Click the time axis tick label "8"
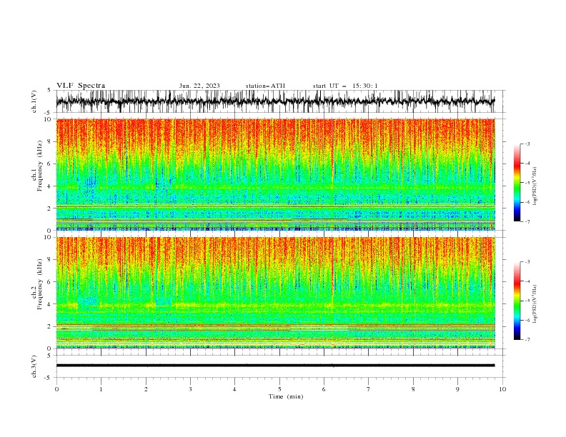This screenshot has width=566, height=437. [x=413, y=389]
